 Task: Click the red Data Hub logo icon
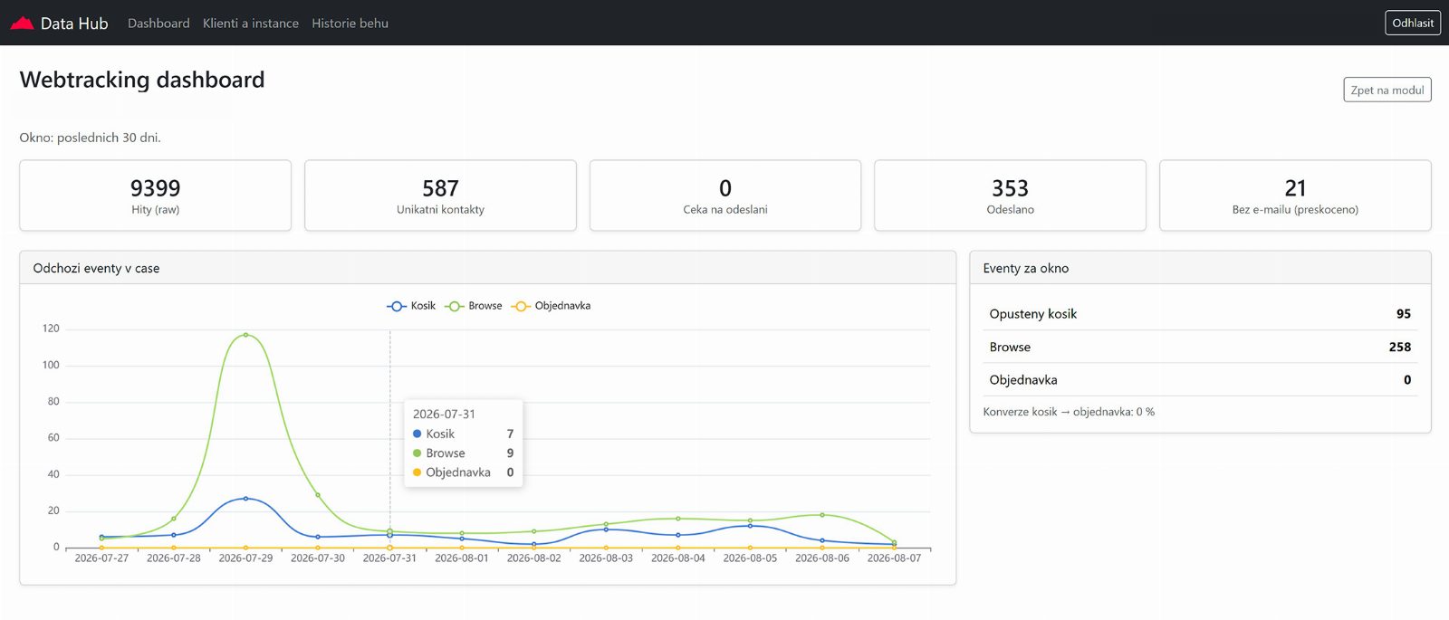tap(22, 24)
